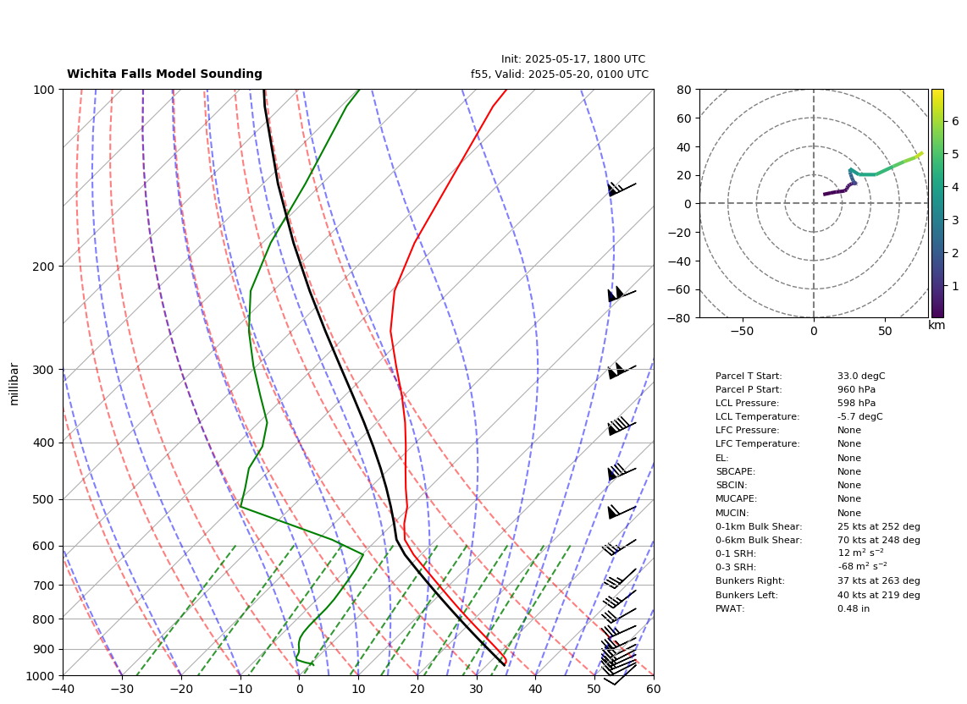Click the −50 tick below the hodograph
Viewport: 967px width, 704px height.
click(x=742, y=331)
